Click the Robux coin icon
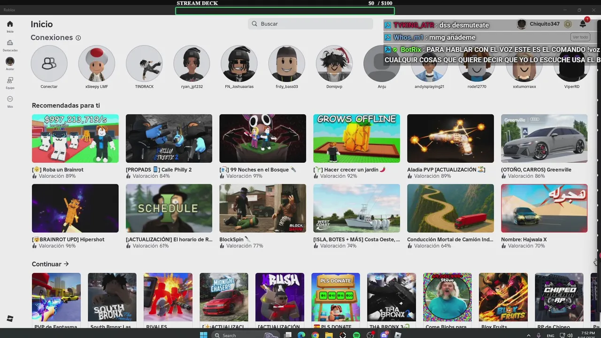601x338 pixels. [x=568, y=24]
